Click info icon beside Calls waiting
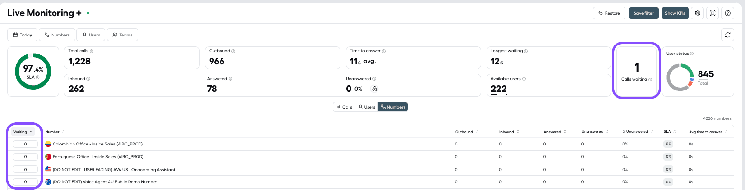 (650, 80)
